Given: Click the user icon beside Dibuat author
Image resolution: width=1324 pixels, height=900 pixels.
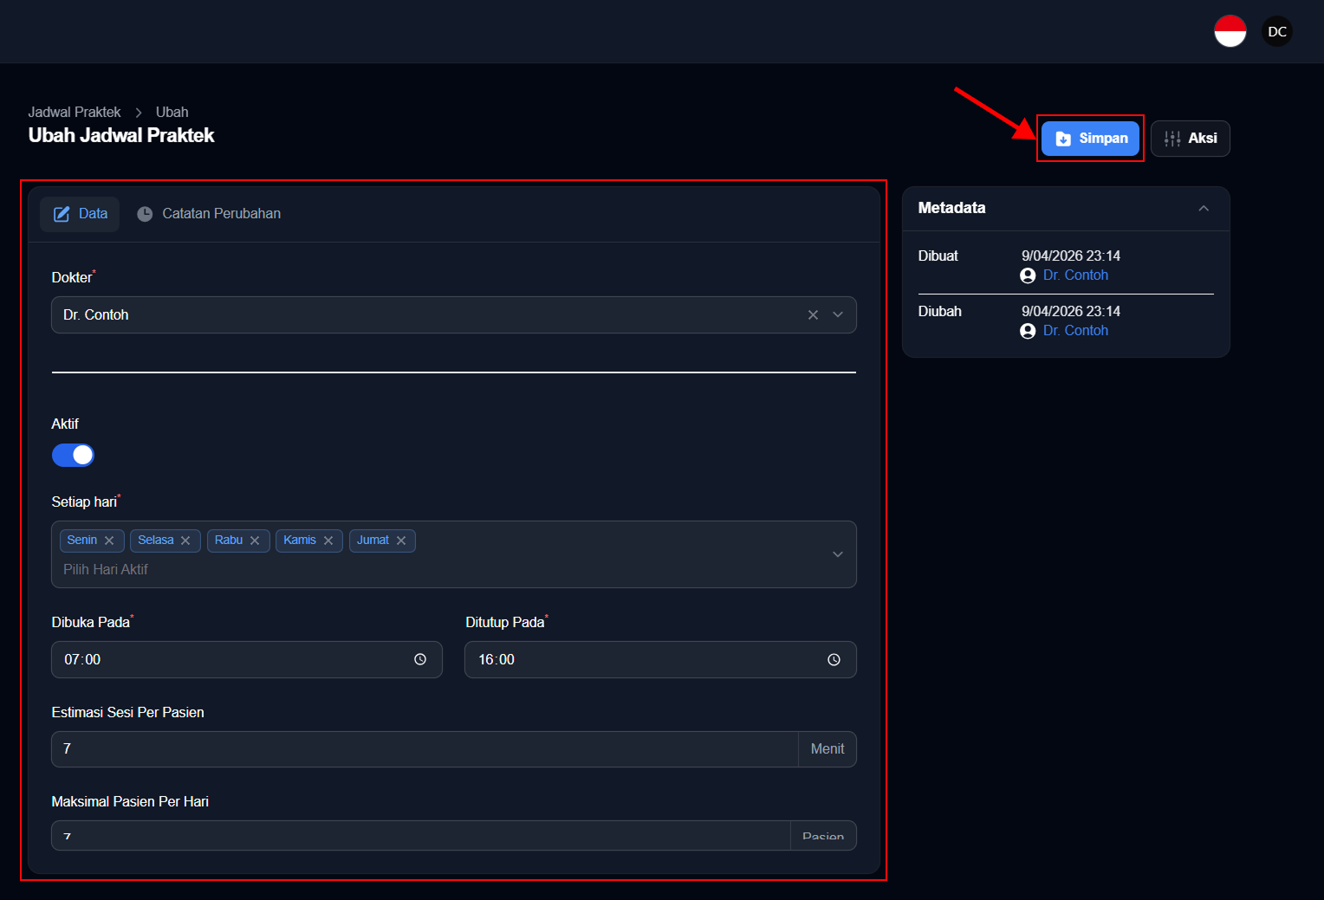Looking at the screenshot, I should coord(1028,275).
